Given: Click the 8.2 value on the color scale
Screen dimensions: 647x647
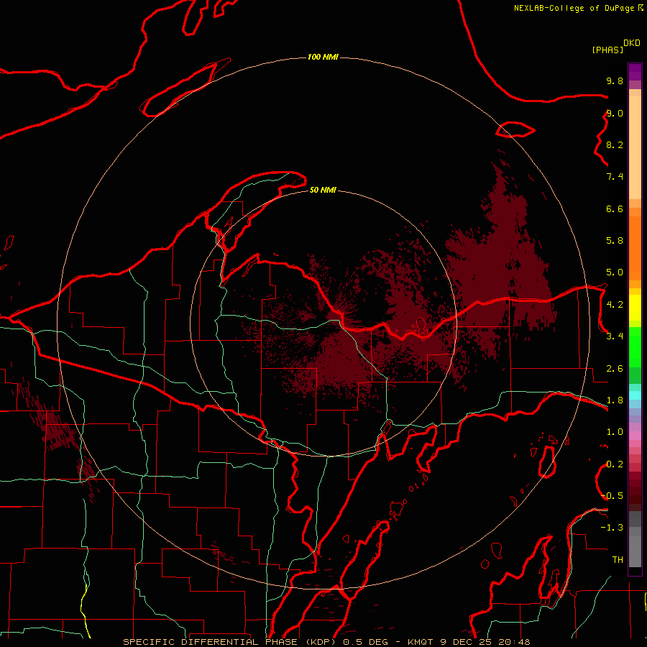Looking at the screenshot, I should pos(615,144).
